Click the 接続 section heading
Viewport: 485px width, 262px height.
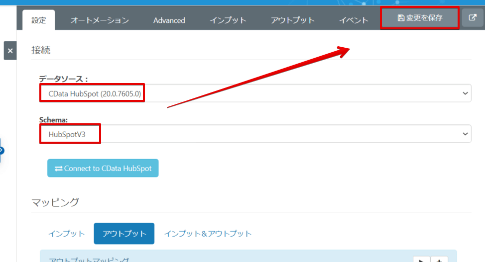coord(41,50)
